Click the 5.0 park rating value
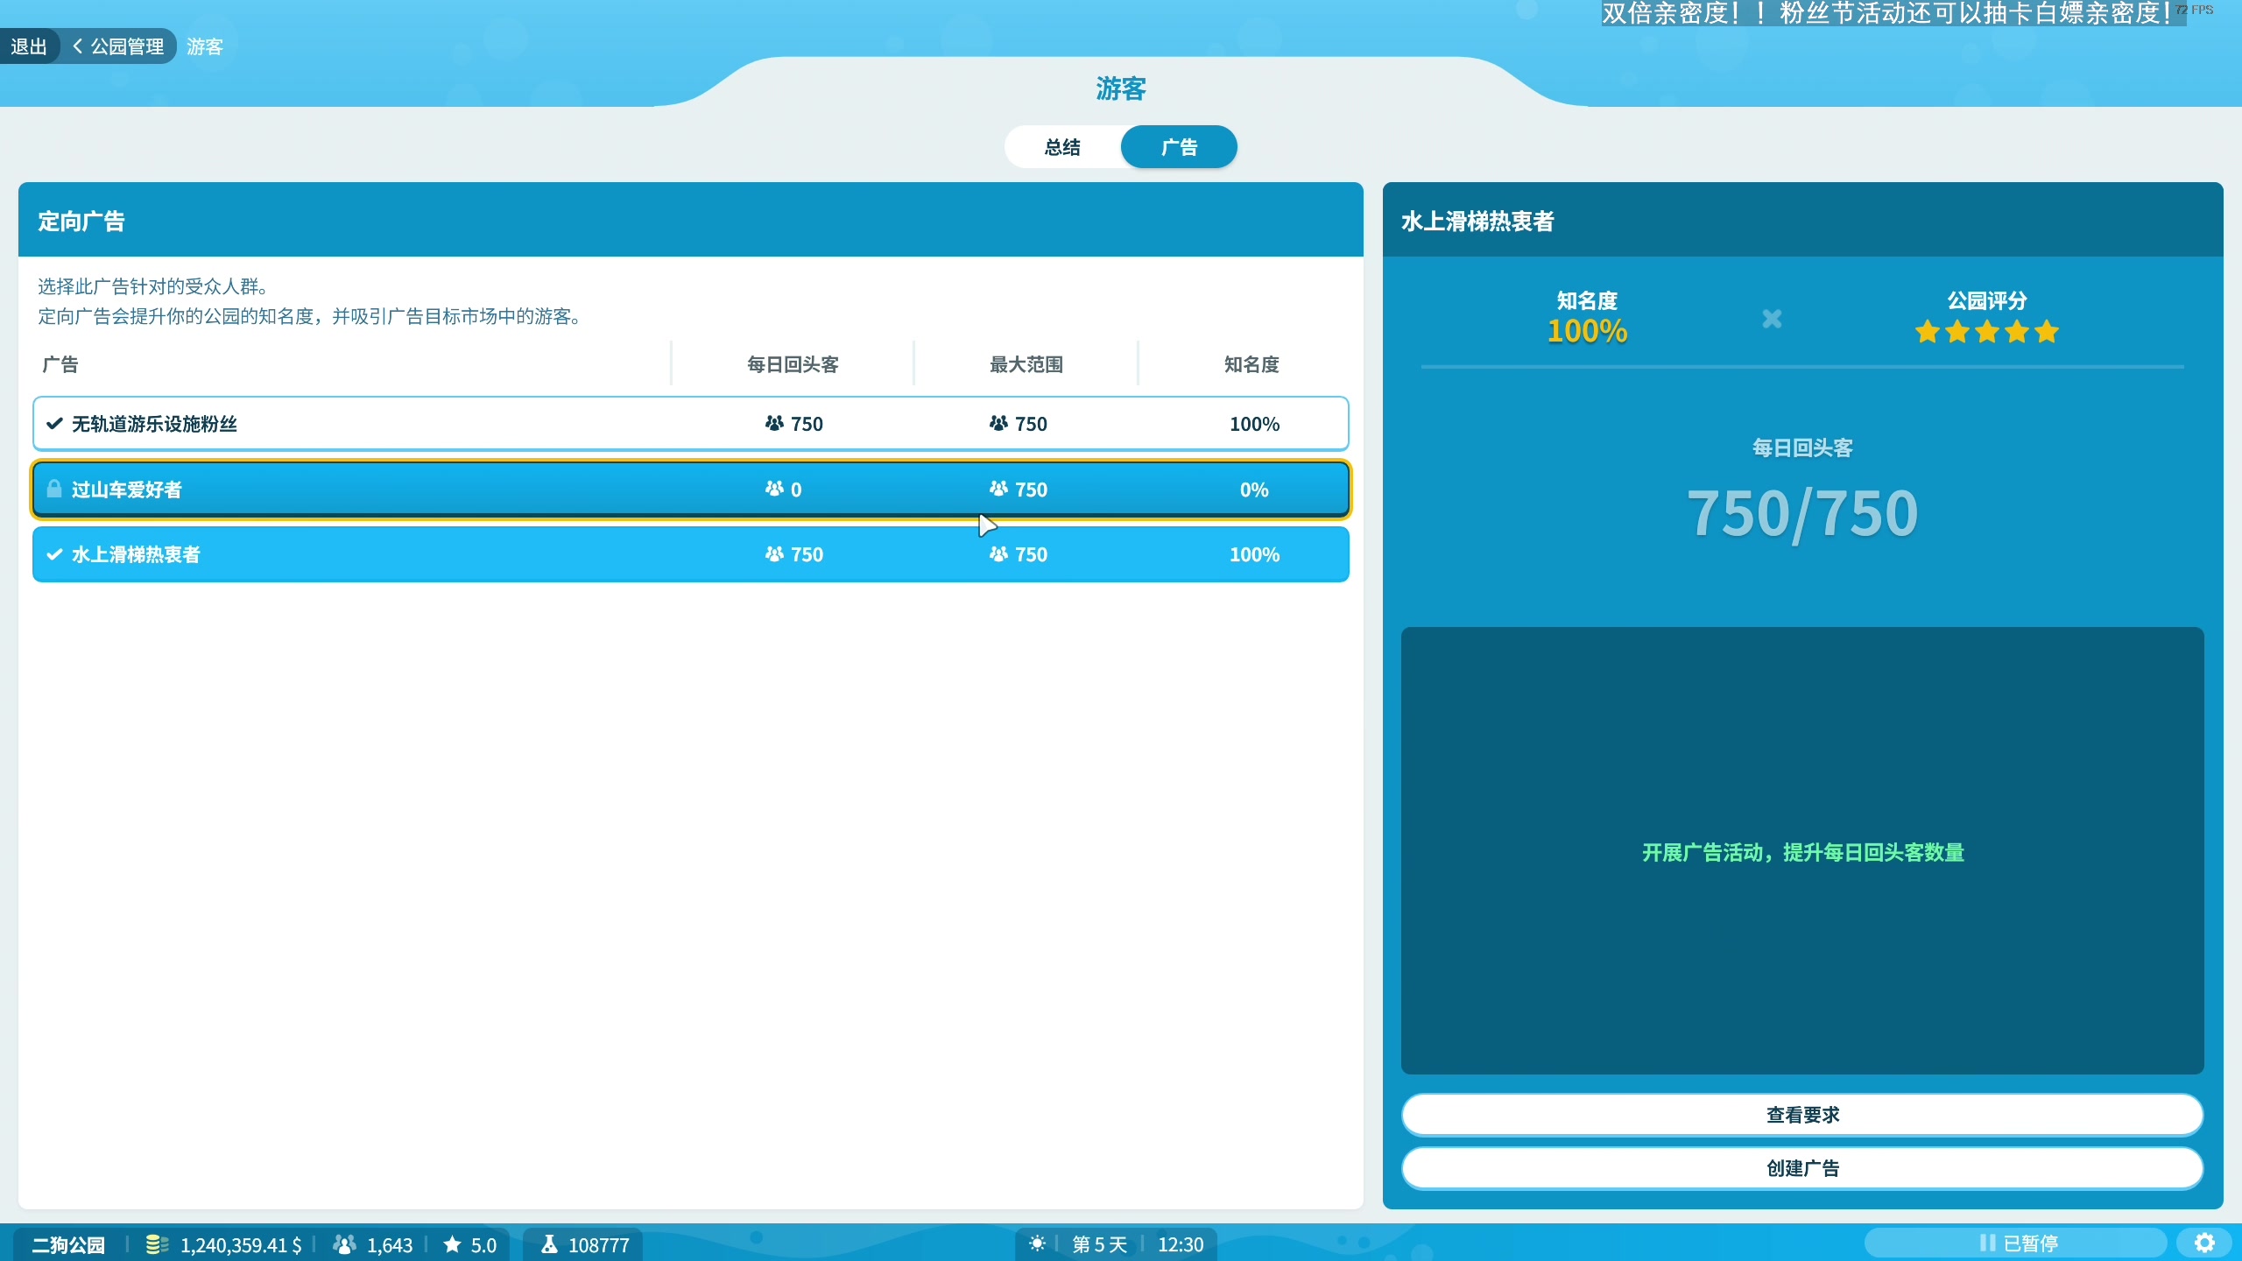Screen dimensions: 2242x1261 pyautogui.click(x=483, y=1244)
